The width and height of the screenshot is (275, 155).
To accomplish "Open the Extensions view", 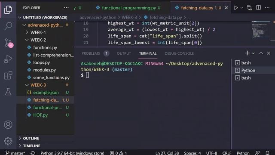I will (x=8, y=75).
